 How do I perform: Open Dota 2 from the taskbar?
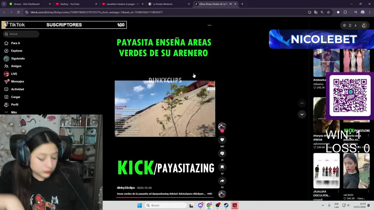coord(235,205)
